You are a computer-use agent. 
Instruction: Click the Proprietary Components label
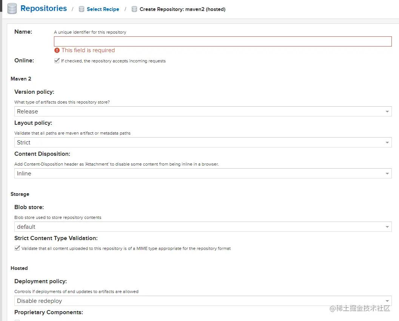[x=48, y=312]
